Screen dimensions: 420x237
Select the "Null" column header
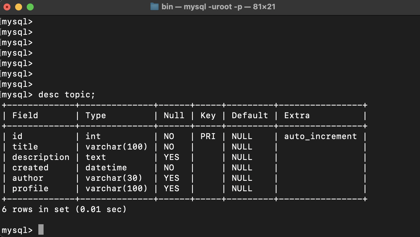174,116
